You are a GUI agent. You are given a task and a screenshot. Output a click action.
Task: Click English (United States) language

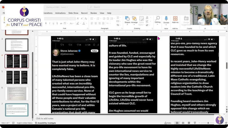point(25,123)
